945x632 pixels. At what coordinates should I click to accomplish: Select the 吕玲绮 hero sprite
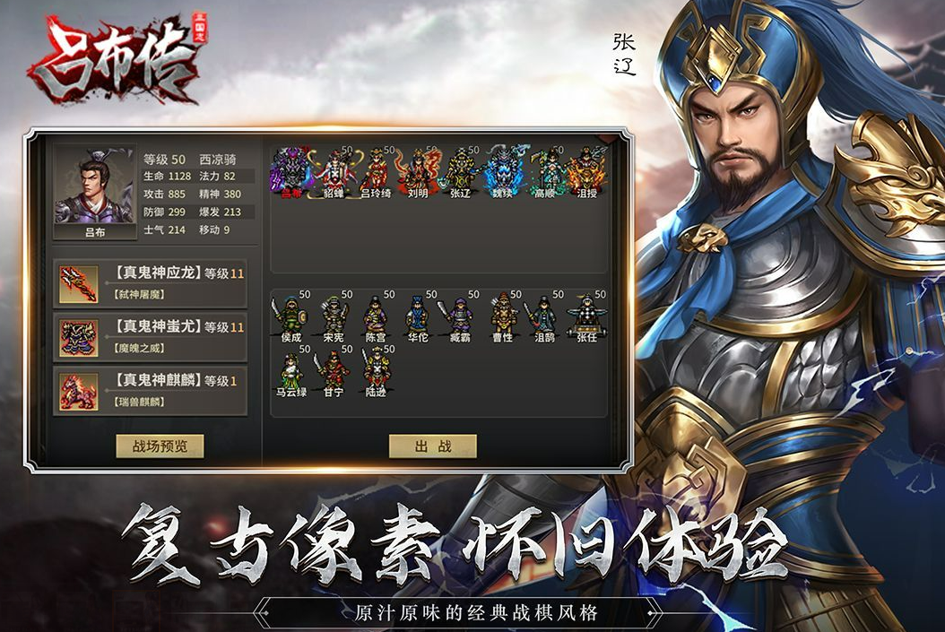pyautogui.click(x=376, y=172)
